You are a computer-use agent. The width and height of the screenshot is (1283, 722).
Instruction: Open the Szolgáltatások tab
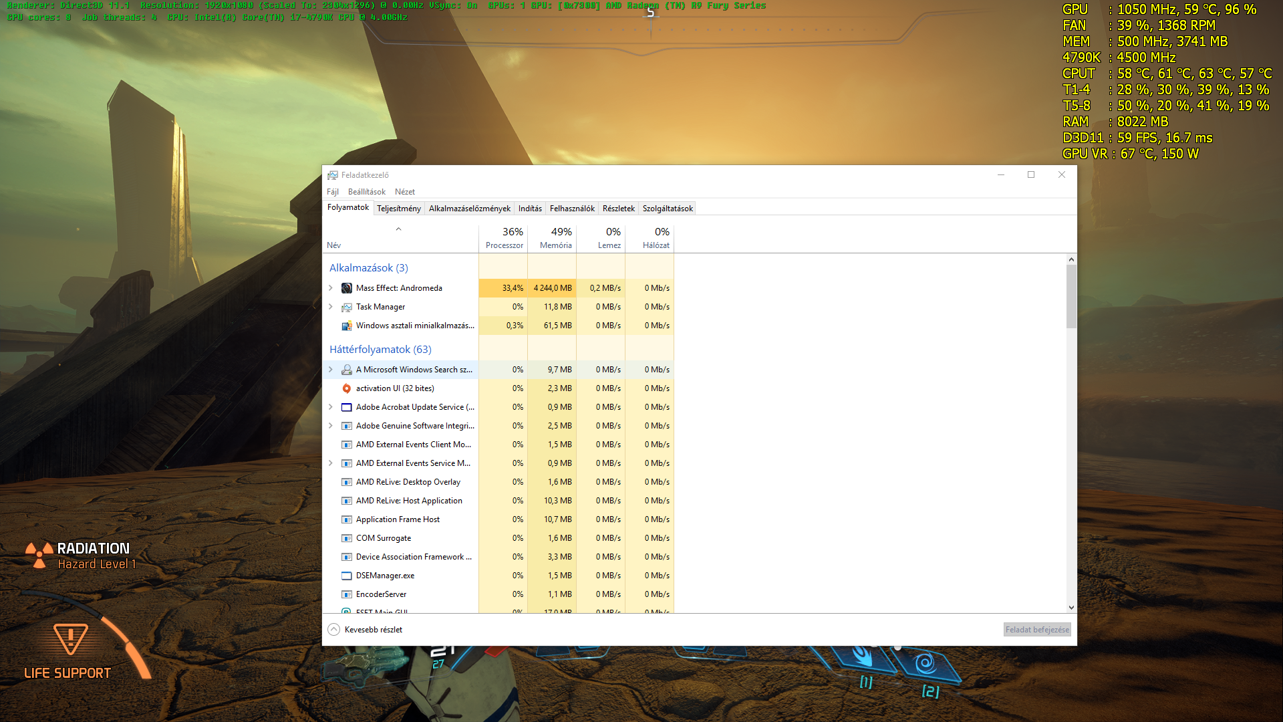(x=667, y=209)
